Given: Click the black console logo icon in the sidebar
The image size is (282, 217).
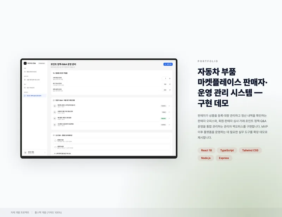Looking at the screenshot, I should point(25,63).
